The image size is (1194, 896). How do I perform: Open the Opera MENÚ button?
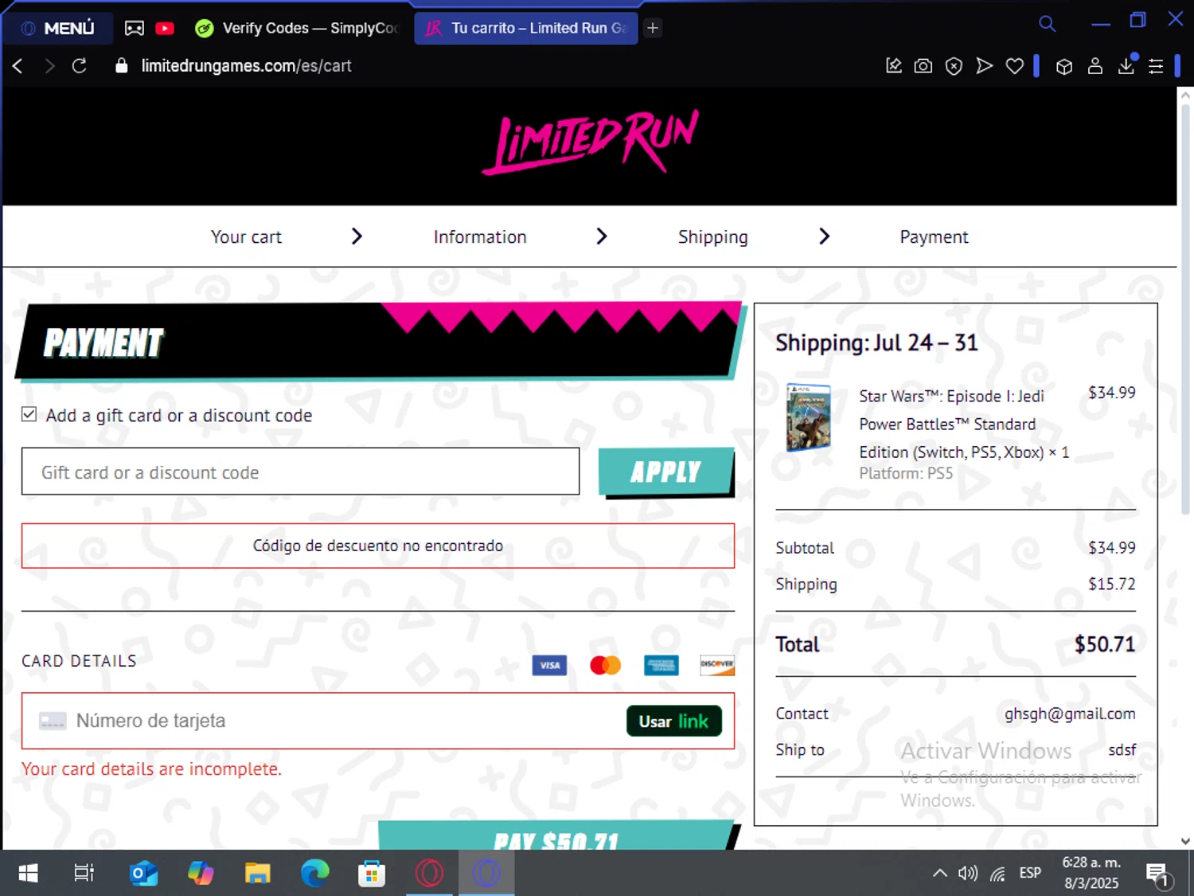[x=57, y=28]
